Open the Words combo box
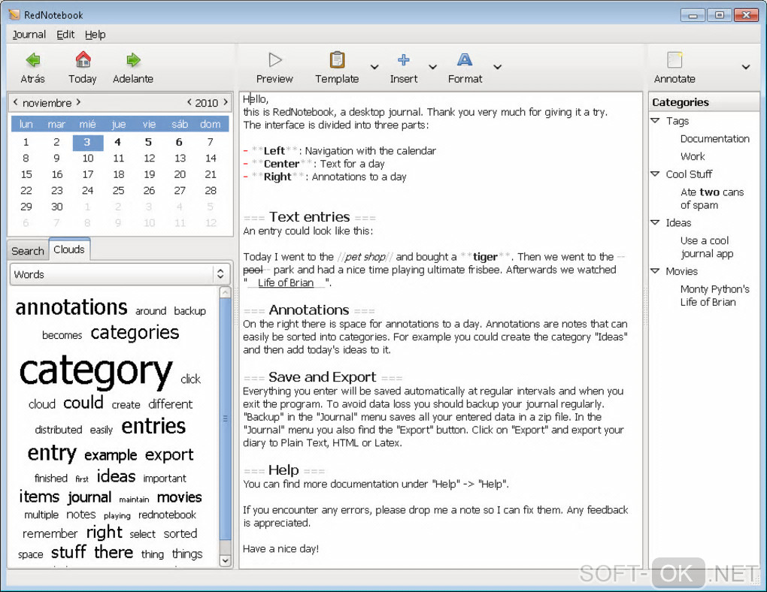This screenshot has width=767, height=592. (120, 274)
